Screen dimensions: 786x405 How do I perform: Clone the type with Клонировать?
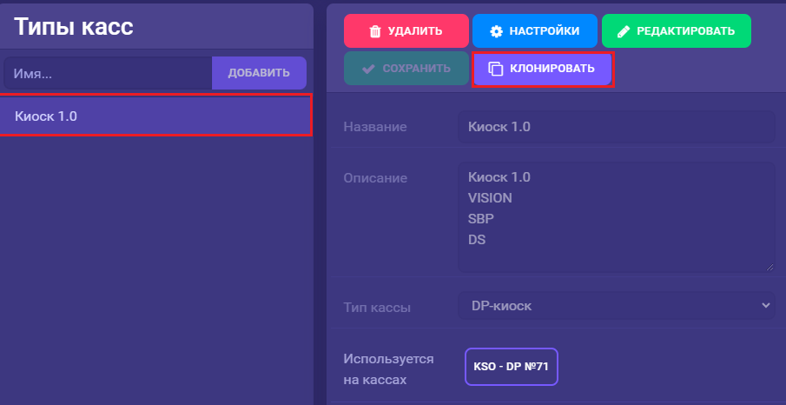[542, 69]
